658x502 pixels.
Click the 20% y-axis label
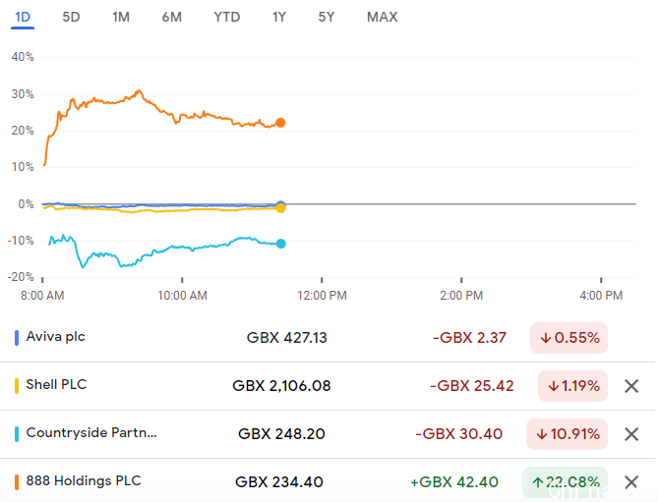23,131
